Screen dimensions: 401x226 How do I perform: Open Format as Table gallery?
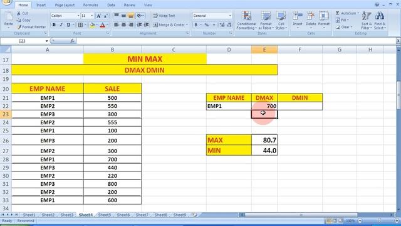tap(266, 21)
